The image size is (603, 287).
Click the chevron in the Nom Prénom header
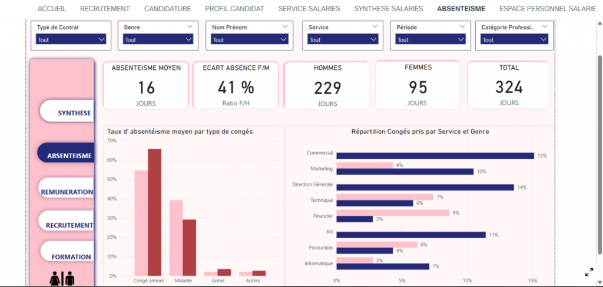(286, 27)
